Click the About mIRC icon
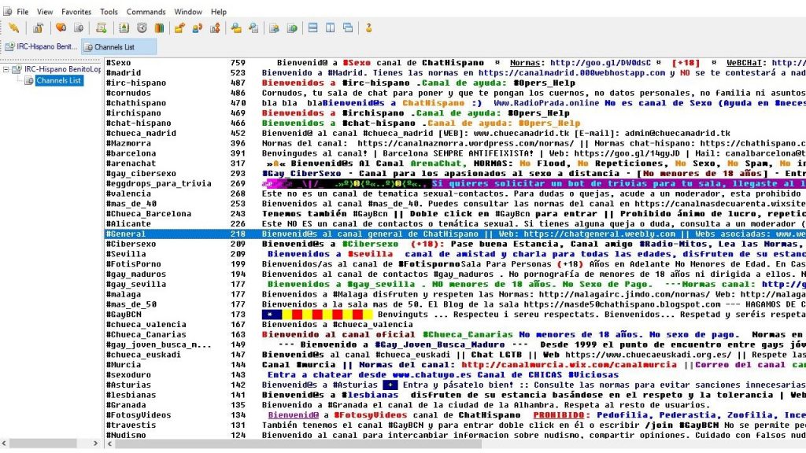Image resolution: width=806 pixels, height=453 pixels. tap(368, 28)
